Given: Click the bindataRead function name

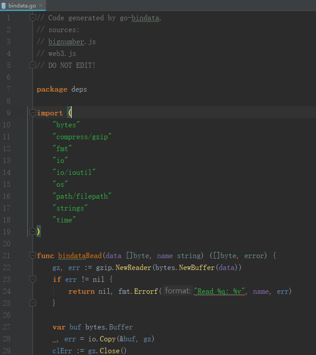Looking at the screenshot, I should click(x=80, y=255).
